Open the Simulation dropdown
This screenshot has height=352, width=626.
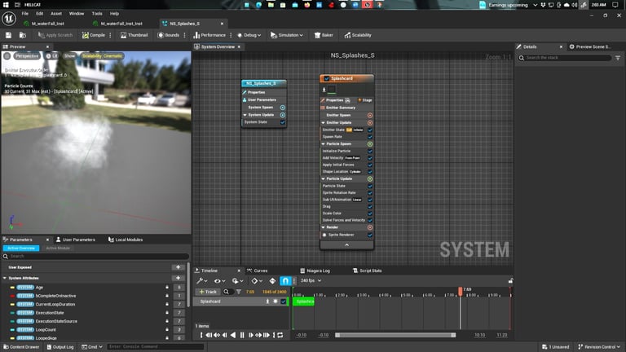click(287, 35)
